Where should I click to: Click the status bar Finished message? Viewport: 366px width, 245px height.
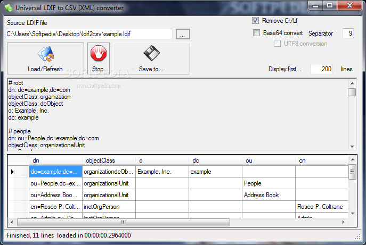click(69, 235)
